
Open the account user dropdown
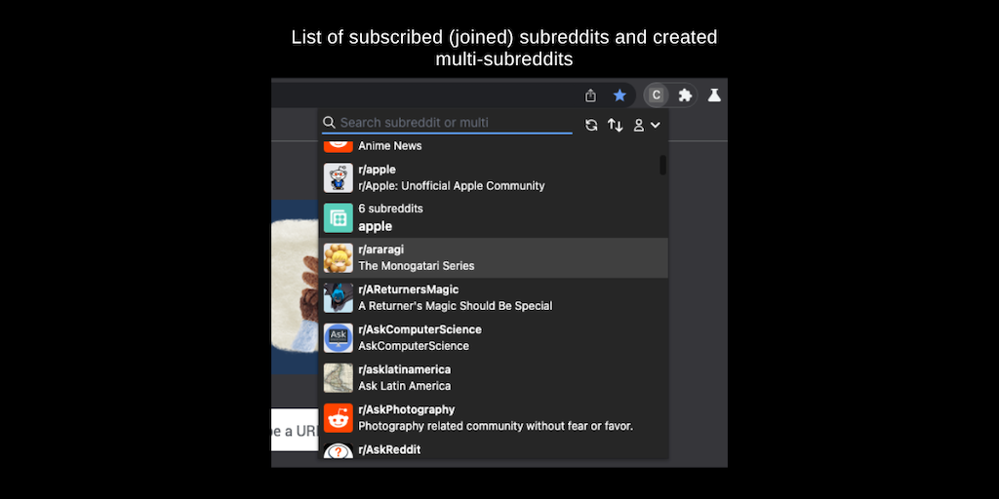(646, 125)
